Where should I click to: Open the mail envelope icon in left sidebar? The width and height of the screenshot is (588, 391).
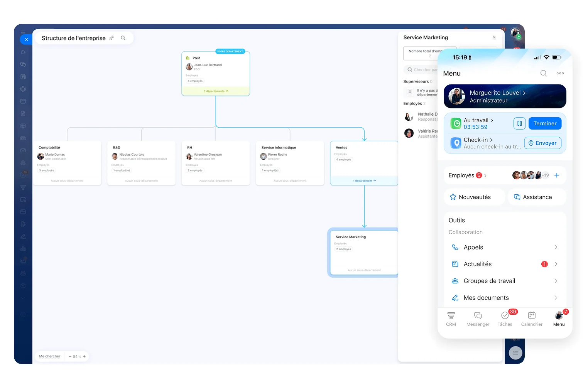(23, 150)
